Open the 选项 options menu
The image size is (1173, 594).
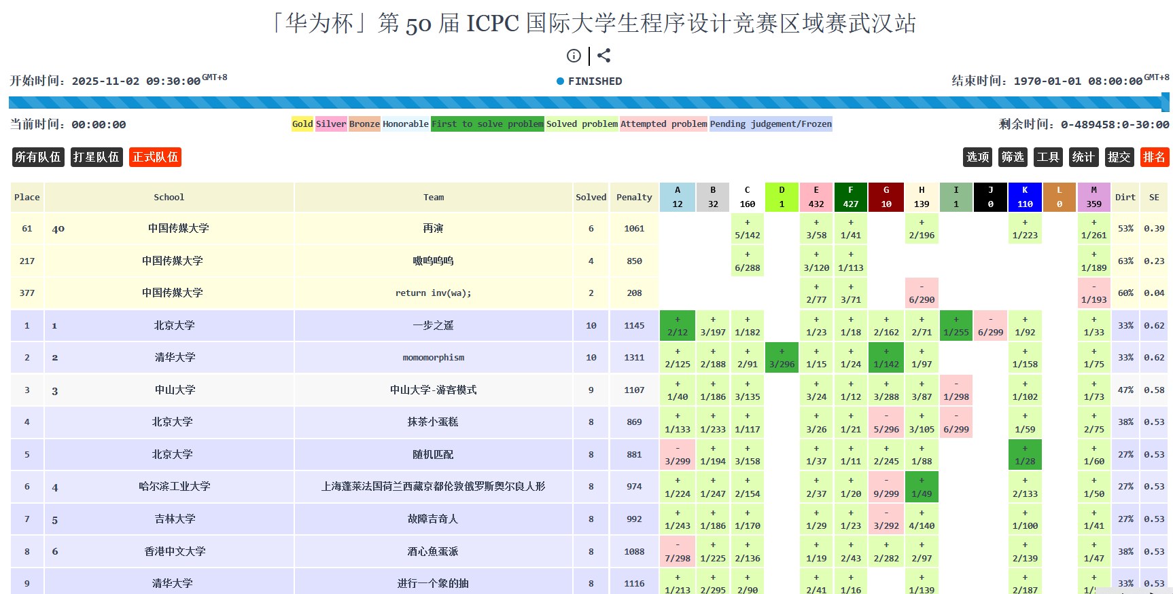click(x=977, y=157)
